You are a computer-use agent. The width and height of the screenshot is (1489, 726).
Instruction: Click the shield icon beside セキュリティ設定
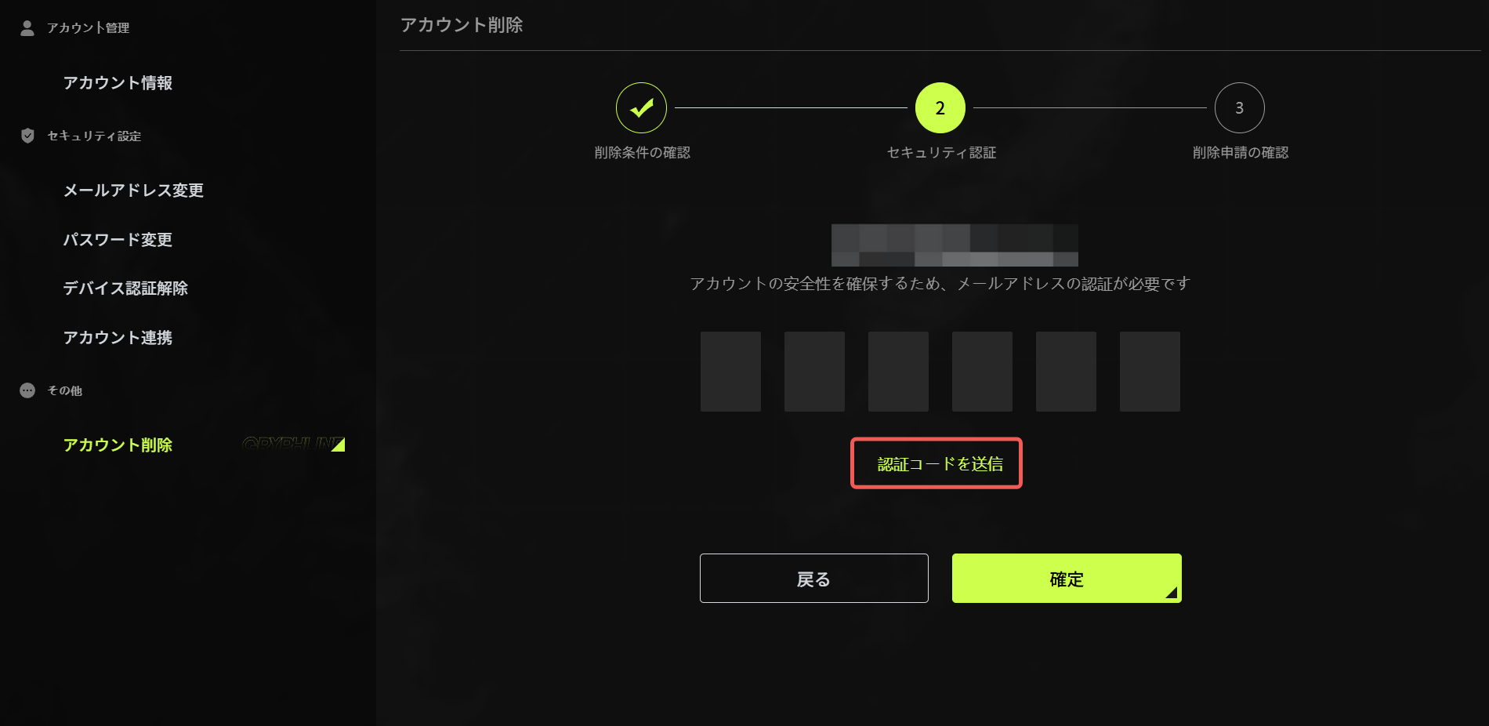27,136
